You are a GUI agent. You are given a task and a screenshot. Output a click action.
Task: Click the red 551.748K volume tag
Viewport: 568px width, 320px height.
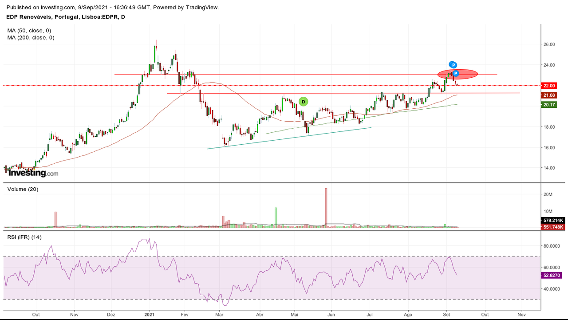pos(553,227)
